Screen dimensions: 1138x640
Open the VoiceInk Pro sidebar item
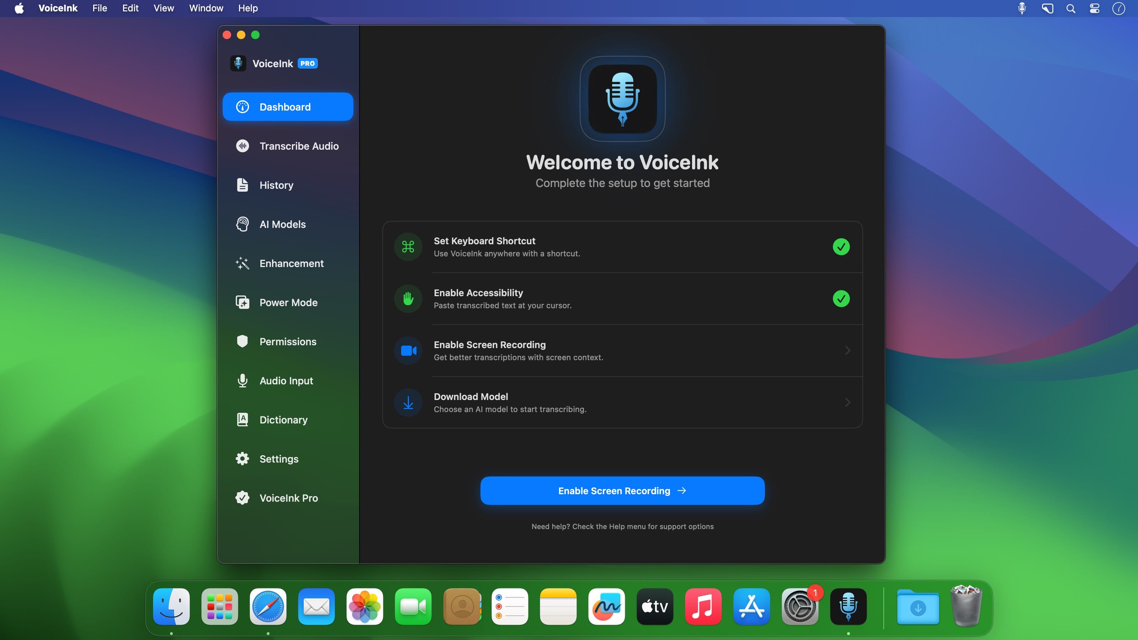[x=288, y=498]
